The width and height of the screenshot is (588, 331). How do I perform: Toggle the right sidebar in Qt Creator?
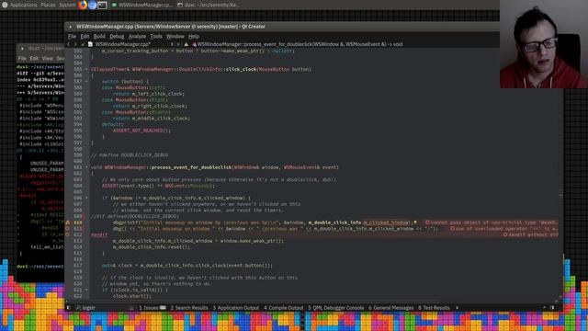552,308
